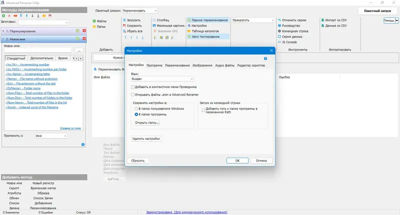Move method to bottom arrow icon
Image resolution: width=400 pixels, height=215 pixels.
point(38,16)
